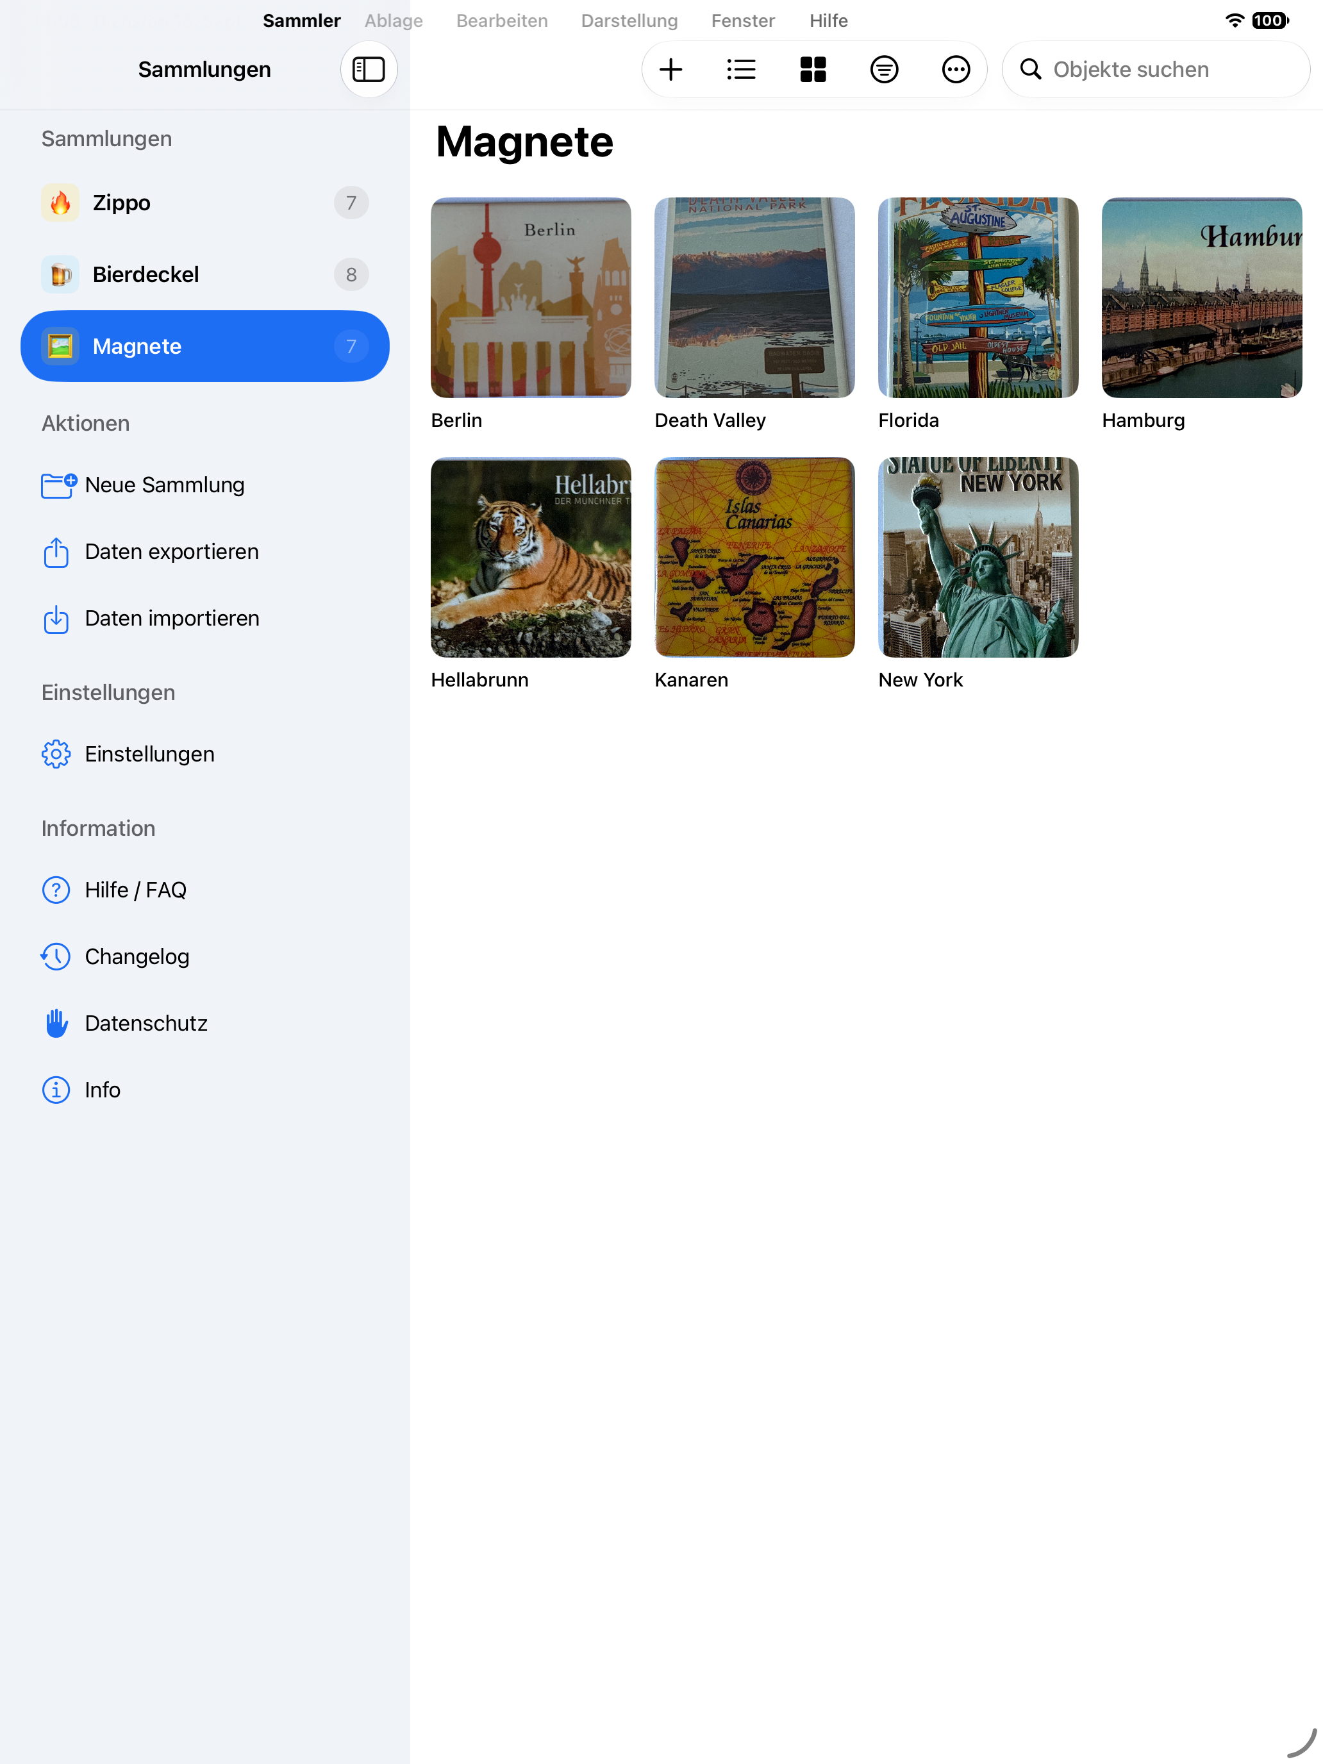Click the settings gear icon
Viewport: 1323px width, 1764px height.
pos(56,754)
